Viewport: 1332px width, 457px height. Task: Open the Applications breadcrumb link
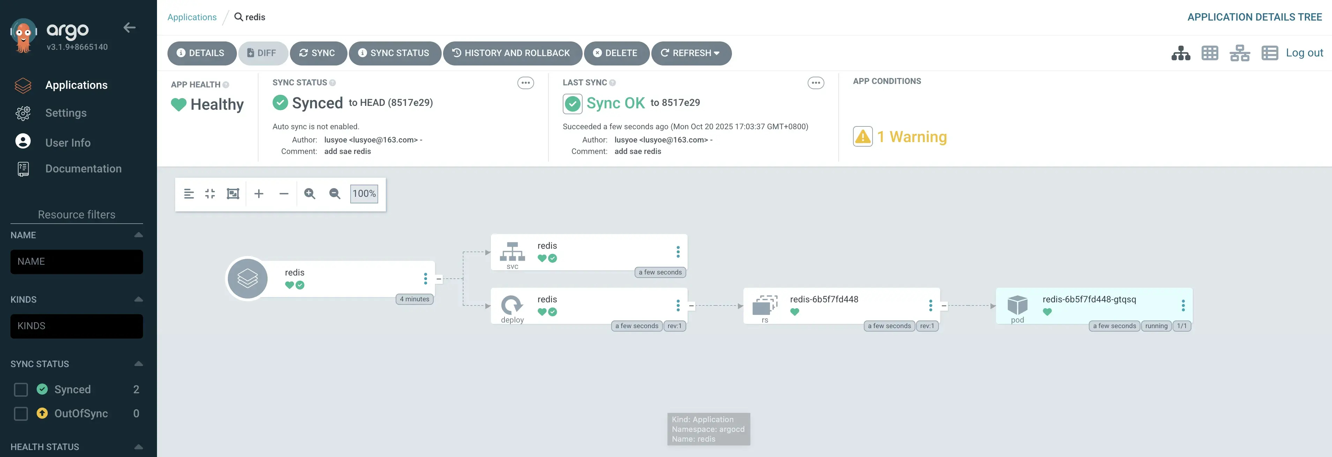pyautogui.click(x=192, y=17)
